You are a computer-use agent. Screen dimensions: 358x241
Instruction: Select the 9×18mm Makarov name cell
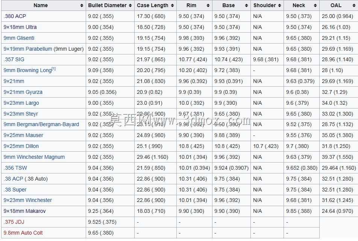(x=44, y=211)
